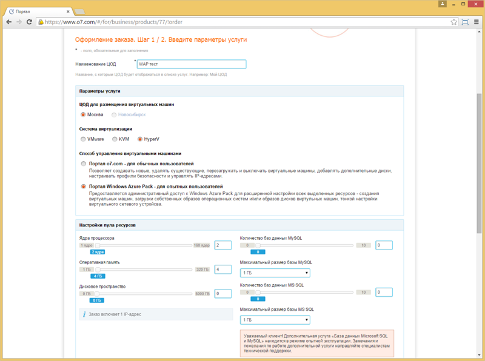The image size is (485, 361).
Task: Select Москва data center radio button
Action: pyautogui.click(x=83, y=114)
